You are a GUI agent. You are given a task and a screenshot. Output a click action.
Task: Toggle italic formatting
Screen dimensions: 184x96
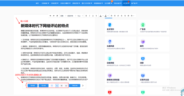coord(89,16)
